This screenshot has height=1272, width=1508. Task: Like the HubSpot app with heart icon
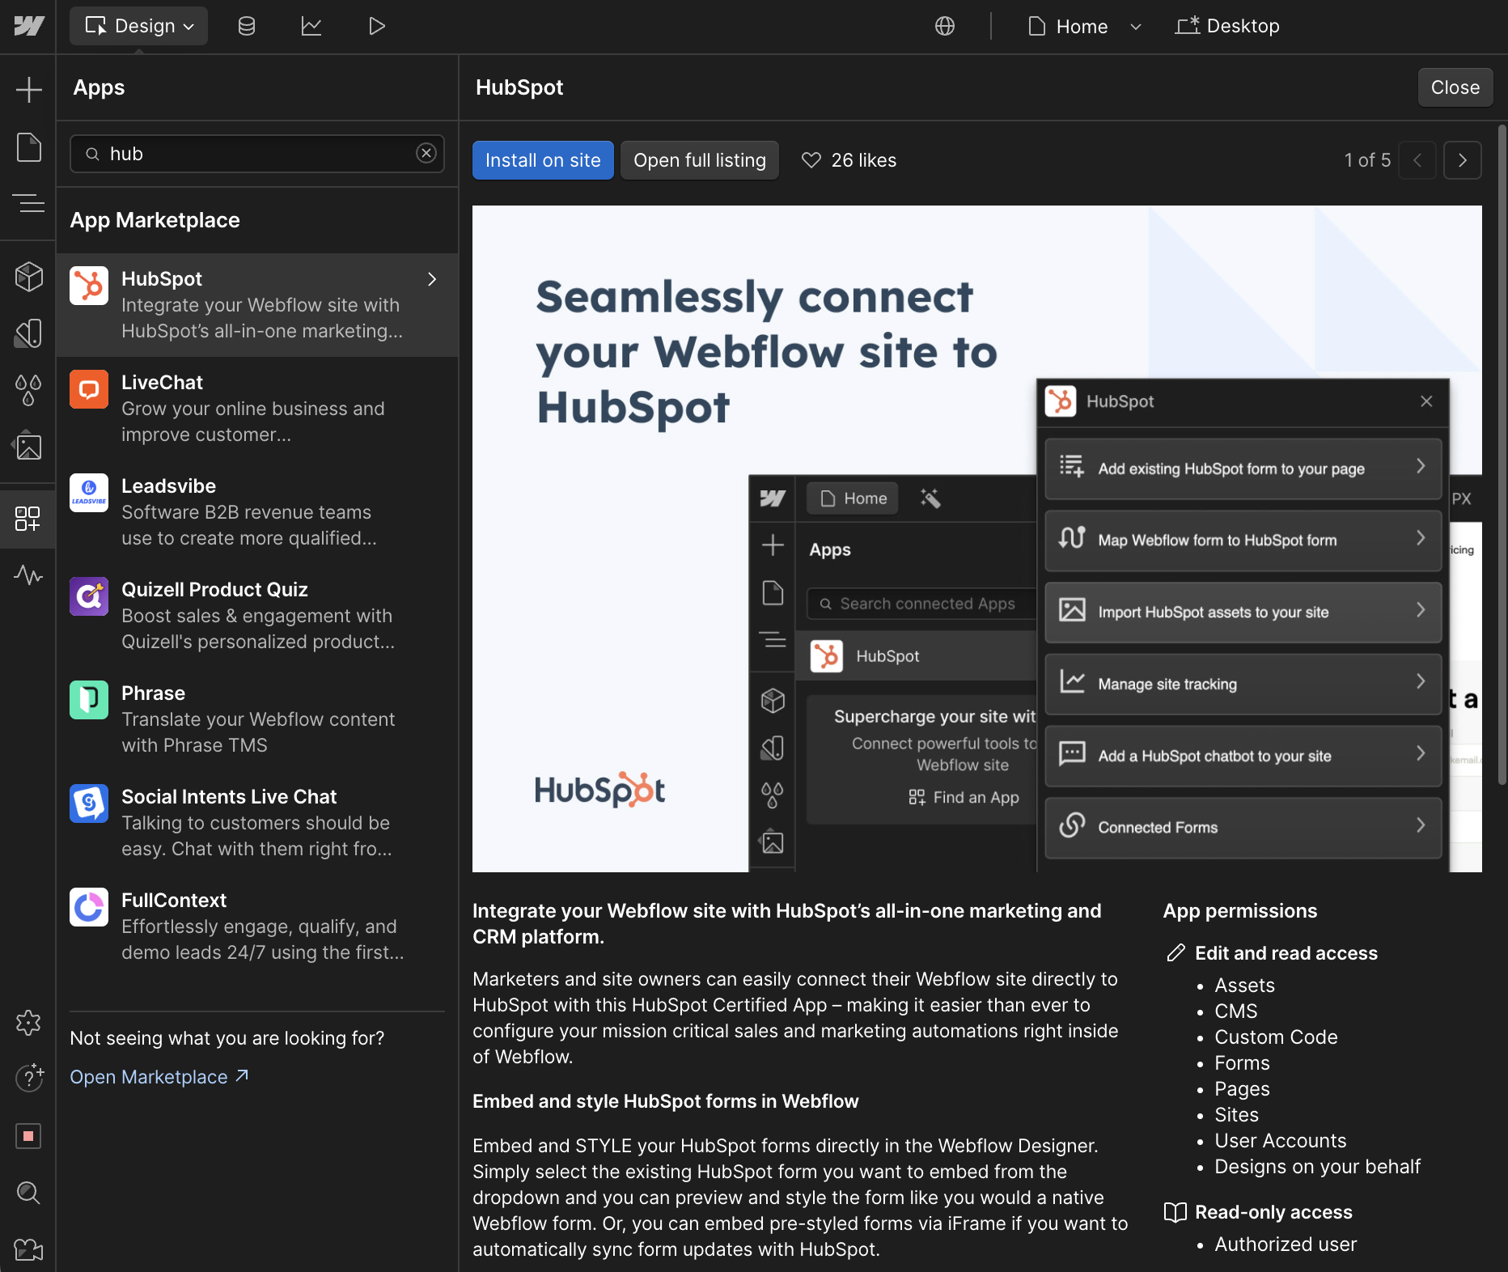811,160
